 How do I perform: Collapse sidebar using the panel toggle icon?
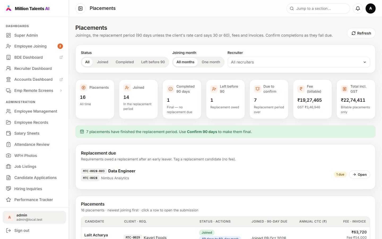pos(80,8)
